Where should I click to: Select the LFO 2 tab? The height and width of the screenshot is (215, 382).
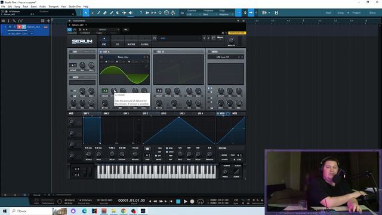[164, 113]
